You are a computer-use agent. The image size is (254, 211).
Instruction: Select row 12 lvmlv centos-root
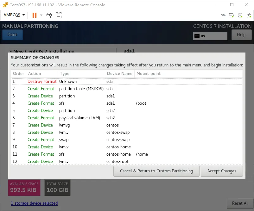pos(127,161)
